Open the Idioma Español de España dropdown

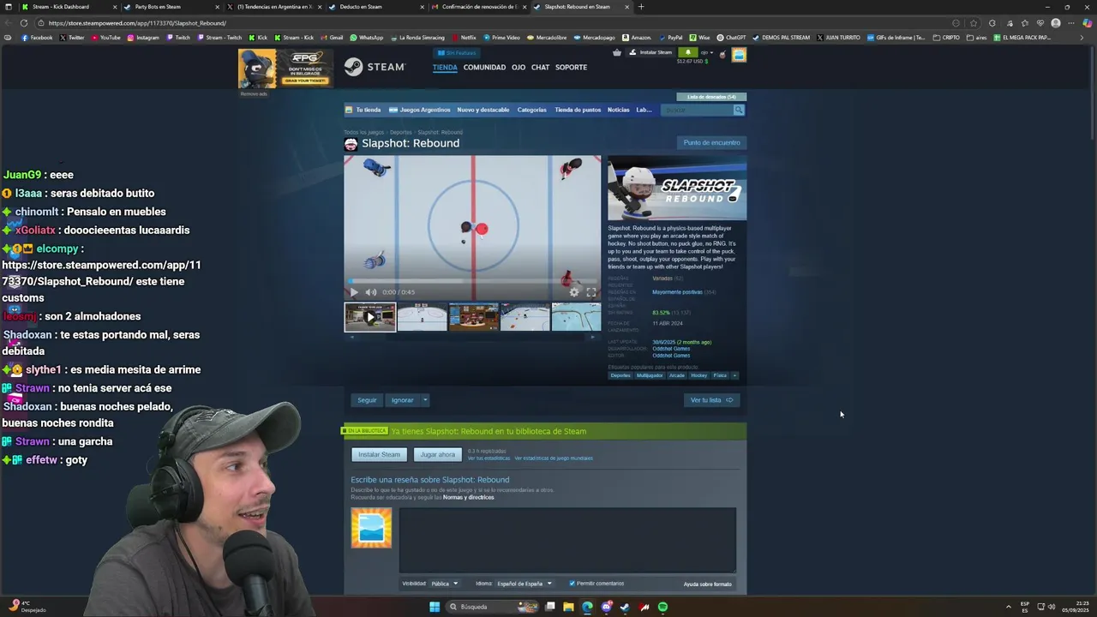click(x=525, y=584)
